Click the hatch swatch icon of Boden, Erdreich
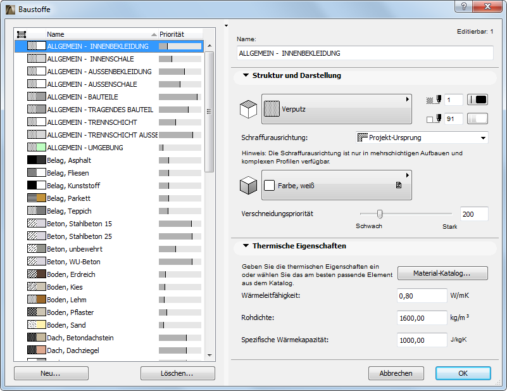The width and height of the screenshot is (507, 391). 37,274
